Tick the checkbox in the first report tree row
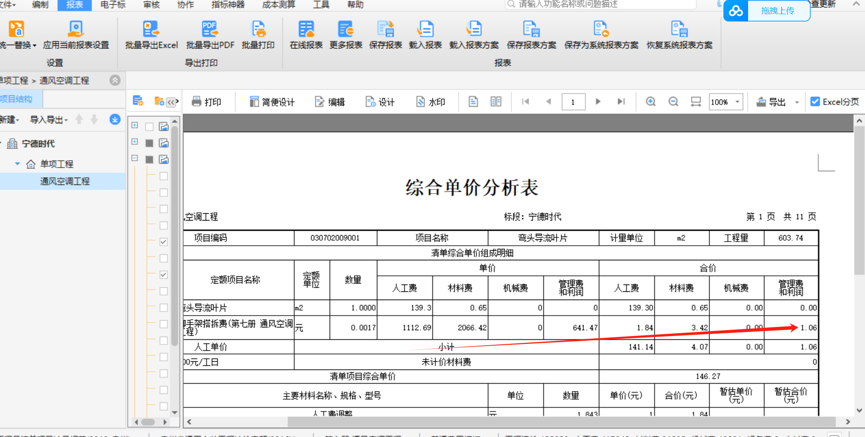This screenshot has width=865, height=437. pyautogui.click(x=149, y=126)
